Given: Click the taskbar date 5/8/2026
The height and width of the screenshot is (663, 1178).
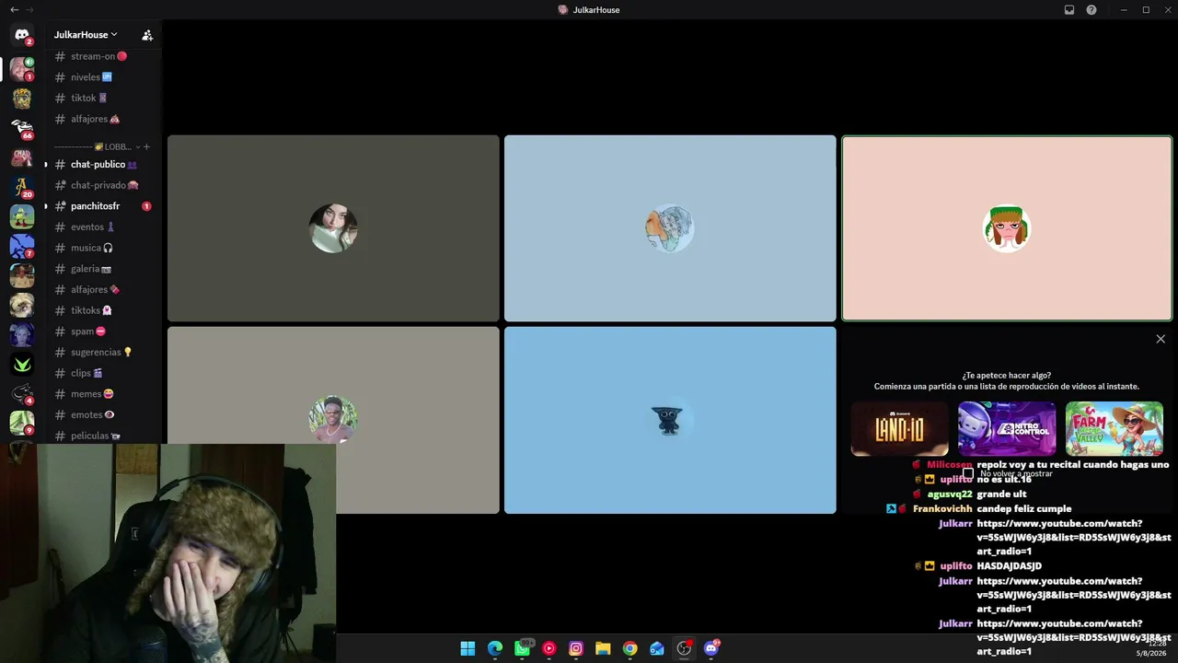Looking at the screenshot, I should click(1150, 653).
